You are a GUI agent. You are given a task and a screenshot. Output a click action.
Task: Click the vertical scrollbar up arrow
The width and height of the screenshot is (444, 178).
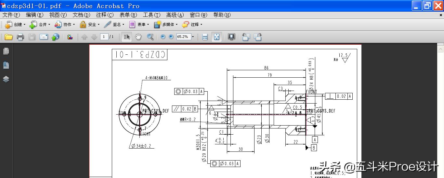tap(441, 49)
